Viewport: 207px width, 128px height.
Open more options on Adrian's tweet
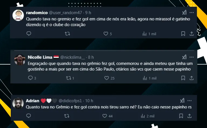point(189,101)
